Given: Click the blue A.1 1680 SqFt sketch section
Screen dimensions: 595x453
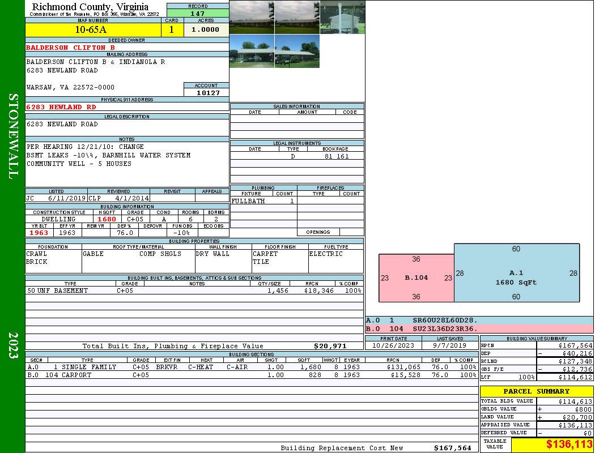Looking at the screenshot, I should coord(516,273).
